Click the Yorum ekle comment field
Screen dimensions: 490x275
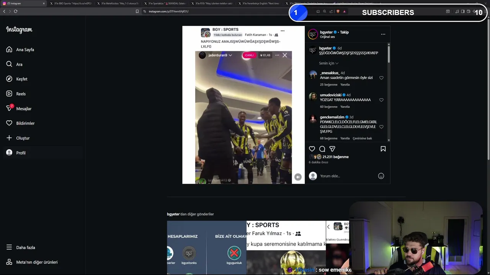pyautogui.click(x=348, y=176)
